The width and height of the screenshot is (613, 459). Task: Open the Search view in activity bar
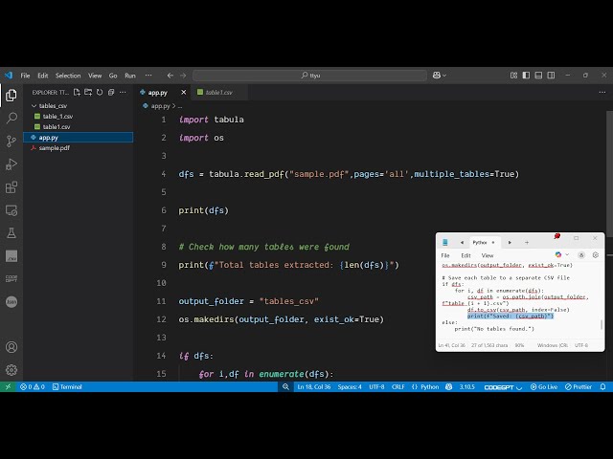[x=11, y=118]
